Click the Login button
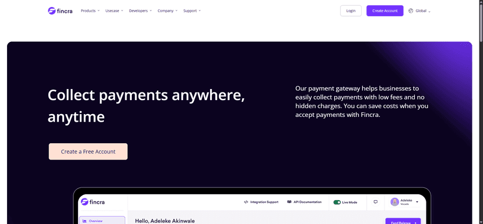The height and width of the screenshot is (224, 483). click(x=351, y=10)
